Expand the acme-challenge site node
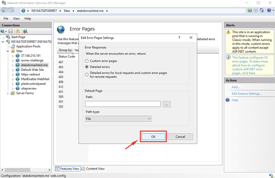The image size is (275, 178). coord(13,61)
